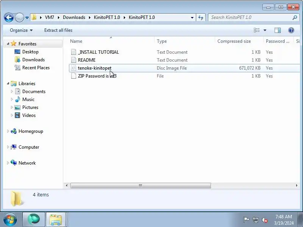Open the More view options dropdown arrow
Viewport: 303px width, 227px height.
coord(265,30)
